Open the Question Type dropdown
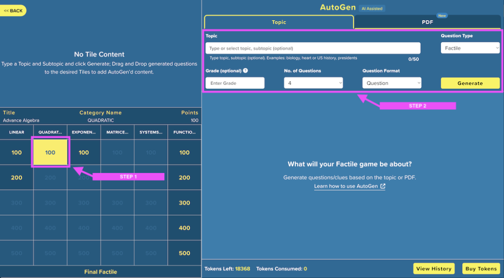 tap(470, 48)
